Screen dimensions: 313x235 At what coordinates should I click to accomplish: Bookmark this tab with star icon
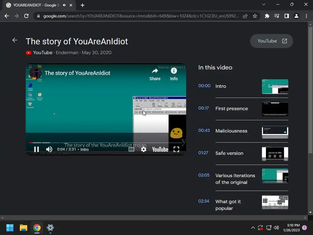click(255, 16)
